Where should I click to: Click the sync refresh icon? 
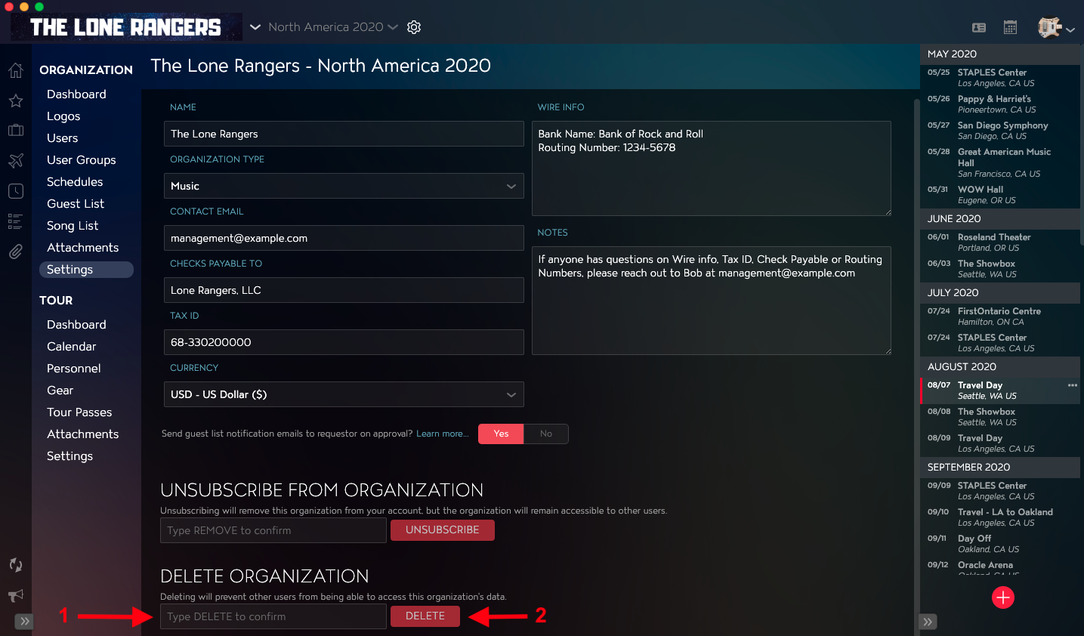pos(16,565)
